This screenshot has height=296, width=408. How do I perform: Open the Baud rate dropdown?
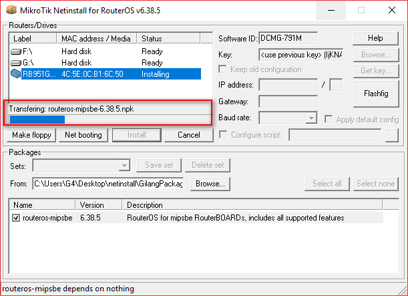coord(311,118)
